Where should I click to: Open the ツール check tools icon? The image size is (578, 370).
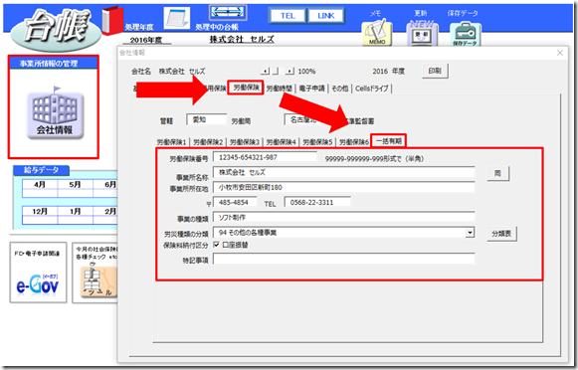coord(98,281)
